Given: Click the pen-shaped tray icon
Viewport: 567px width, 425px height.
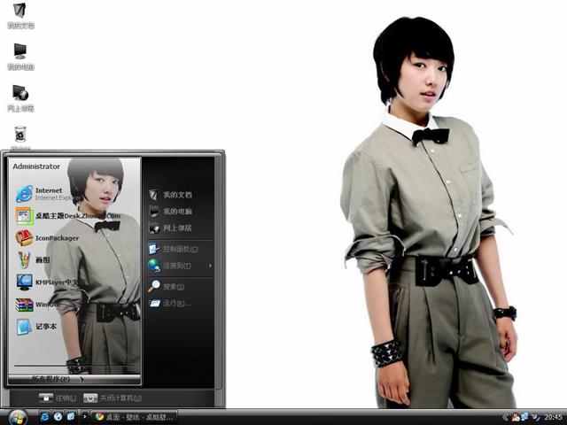Looking at the screenshot, I should (535, 417).
